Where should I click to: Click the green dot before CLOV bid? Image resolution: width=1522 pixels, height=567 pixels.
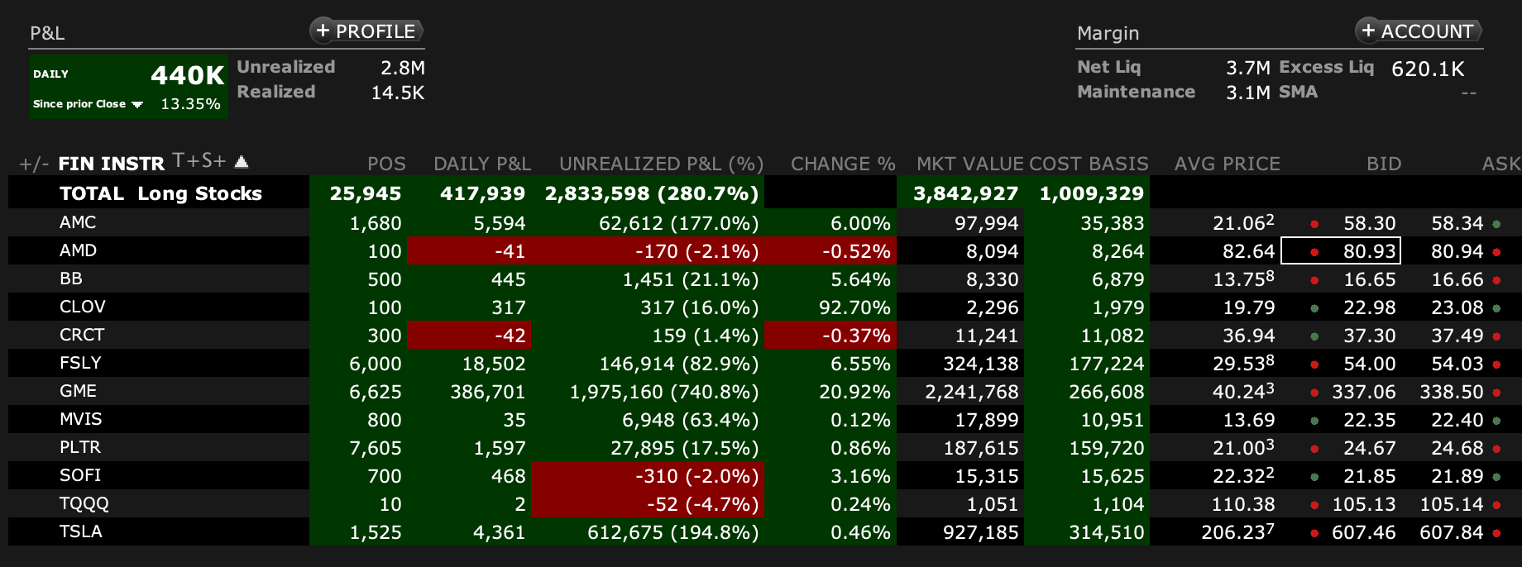[x=1314, y=308]
